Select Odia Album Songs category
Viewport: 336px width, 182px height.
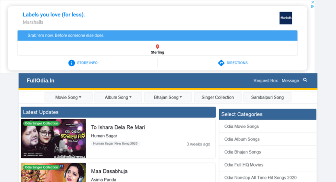[267, 139]
